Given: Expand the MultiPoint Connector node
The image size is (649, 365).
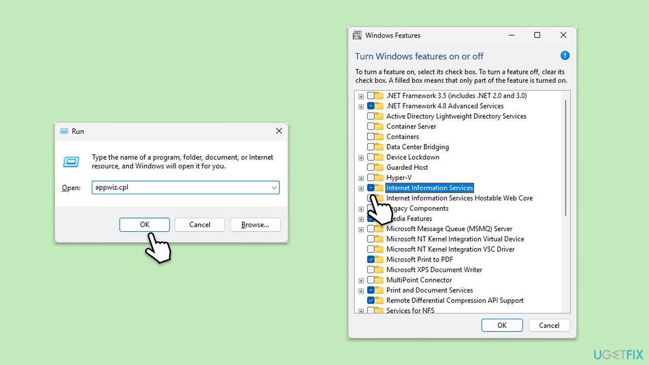Looking at the screenshot, I should coord(361,280).
